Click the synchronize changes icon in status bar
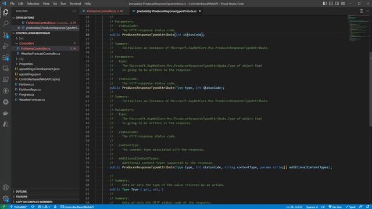This screenshot has width=372, height=209. pyautogui.click(x=33, y=207)
